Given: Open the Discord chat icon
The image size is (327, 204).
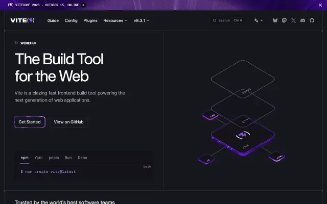Looking at the screenshot, I should click(x=302, y=20).
